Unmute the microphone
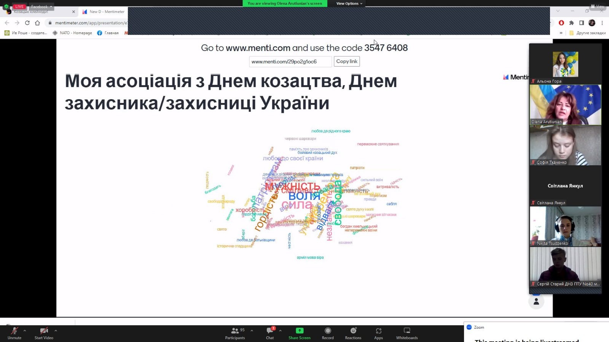The image size is (609, 342). point(14,333)
